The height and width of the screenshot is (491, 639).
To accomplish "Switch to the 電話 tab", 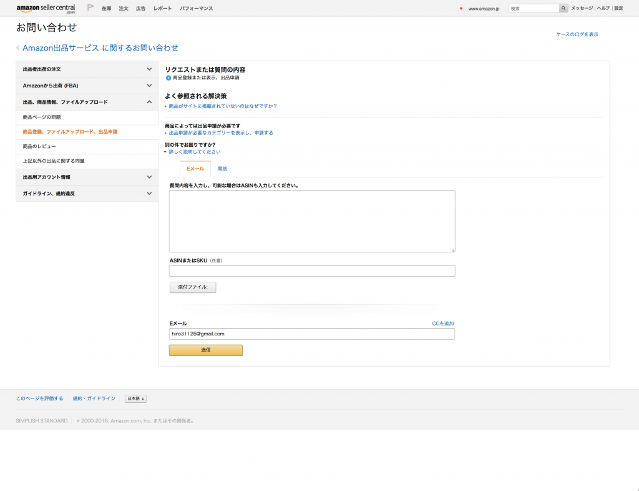I will (x=222, y=169).
